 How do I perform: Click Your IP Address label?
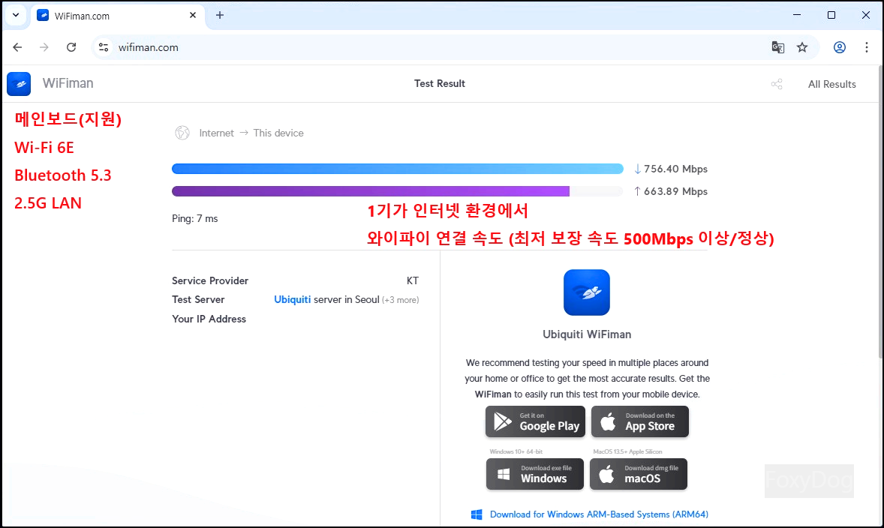209,319
